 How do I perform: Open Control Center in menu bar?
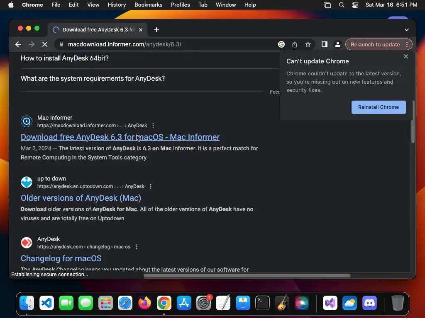click(355, 5)
